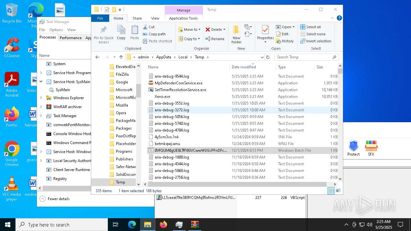Image resolution: width=411 pixels, height=231 pixels.
Task: Switch to details view button
Action: pyautogui.click(x=331, y=191)
